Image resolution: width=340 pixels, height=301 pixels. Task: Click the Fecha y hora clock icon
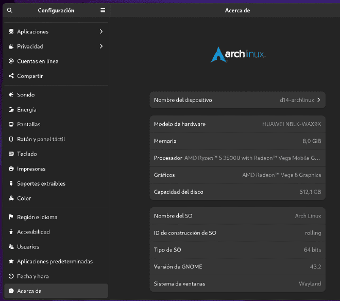[x=11, y=276]
